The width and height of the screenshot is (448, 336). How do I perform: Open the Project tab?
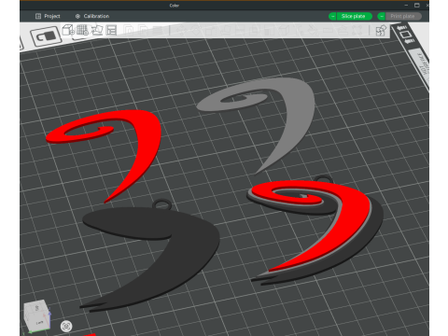coord(48,16)
